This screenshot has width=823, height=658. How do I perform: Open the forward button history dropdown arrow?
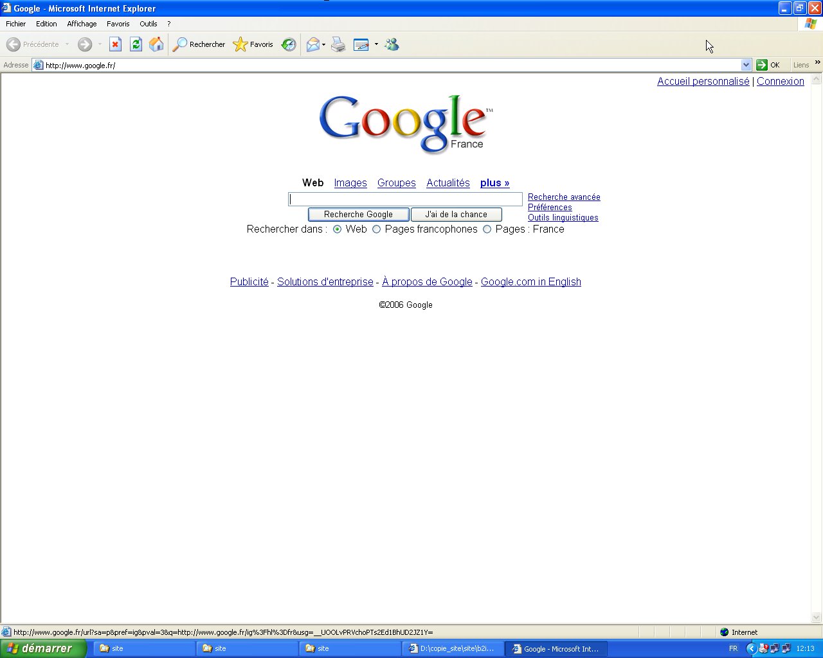point(100,44)
